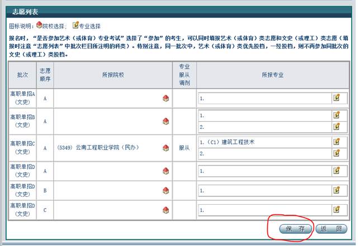The image size is (359, 246).
Task: Click the 保存 button
Action: pos(295,229)
